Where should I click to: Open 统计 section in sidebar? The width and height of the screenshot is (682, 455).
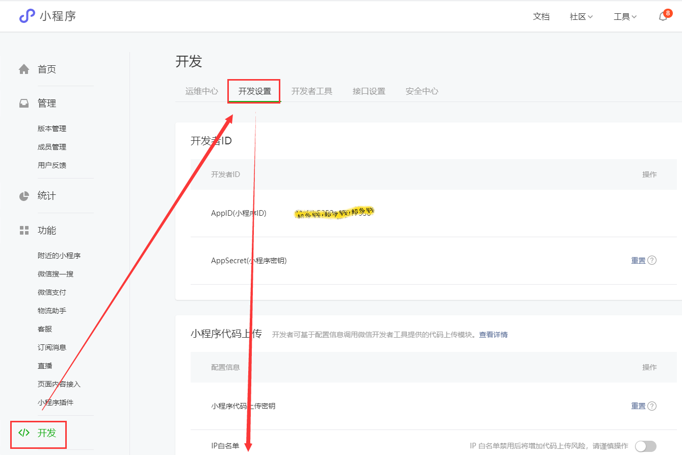point(47,196)
